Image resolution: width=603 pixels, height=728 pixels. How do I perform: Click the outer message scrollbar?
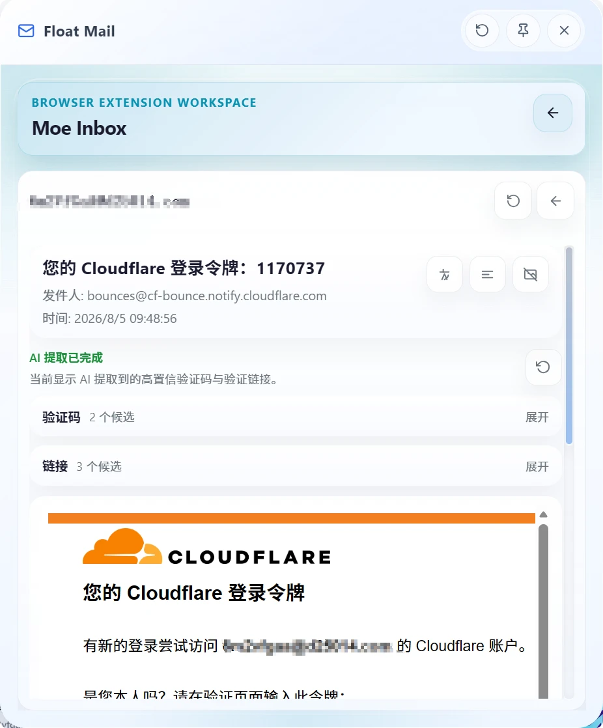569,346
